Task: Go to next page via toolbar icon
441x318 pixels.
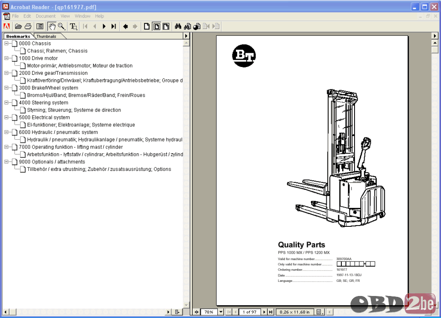Action: tap(104, 26)
